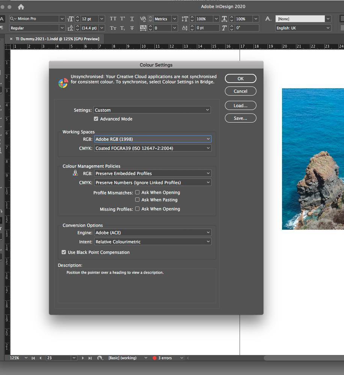Toggle the Strikethrough icon

click(x=132, y=28)
